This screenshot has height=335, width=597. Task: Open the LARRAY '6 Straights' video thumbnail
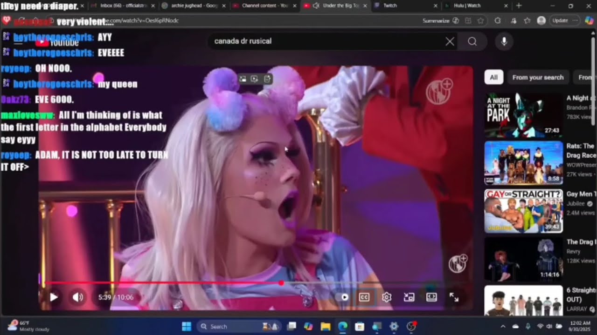point(523,300)
